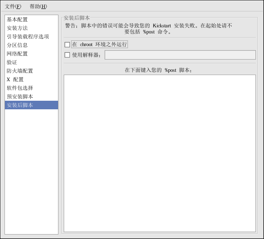Open the 软件包选择 section

coord(20,88)
